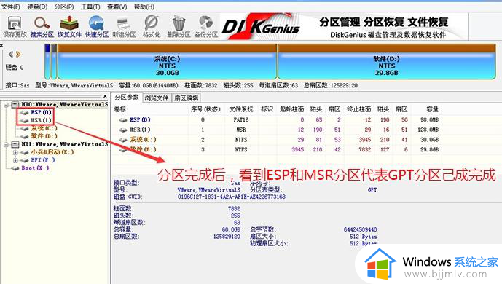
Task: Click the FAT16 file system cell
Action: point(240,120)
